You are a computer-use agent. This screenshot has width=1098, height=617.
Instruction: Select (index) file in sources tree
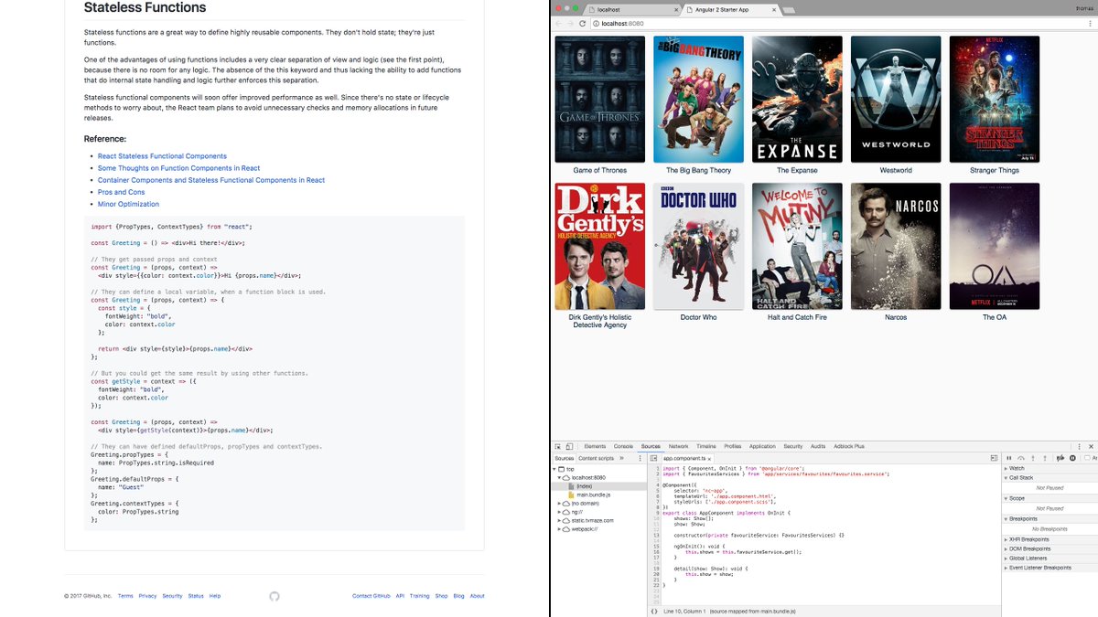click(583, 486)
